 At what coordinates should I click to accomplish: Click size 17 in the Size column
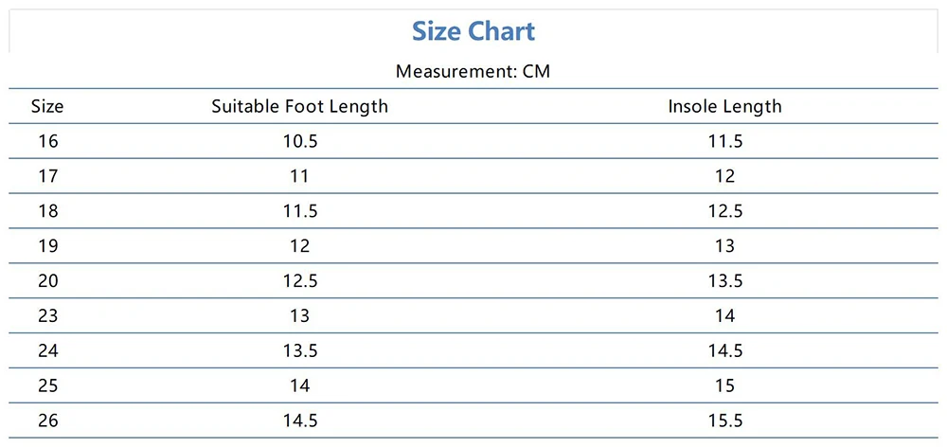point(47,176)
